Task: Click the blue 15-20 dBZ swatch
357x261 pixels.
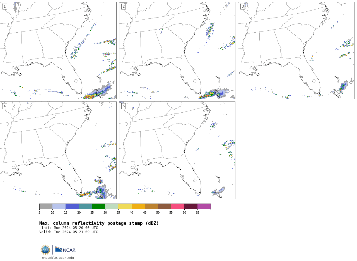Action: (72, 206)
